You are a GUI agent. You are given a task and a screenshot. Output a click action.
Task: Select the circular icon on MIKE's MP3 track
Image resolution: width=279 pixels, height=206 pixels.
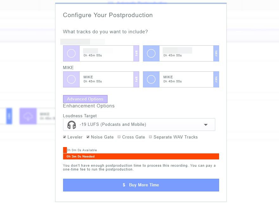(71, 79)
